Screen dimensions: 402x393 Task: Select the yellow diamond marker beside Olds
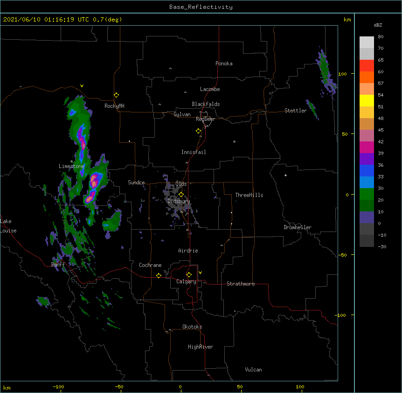(x=181, y=195)
